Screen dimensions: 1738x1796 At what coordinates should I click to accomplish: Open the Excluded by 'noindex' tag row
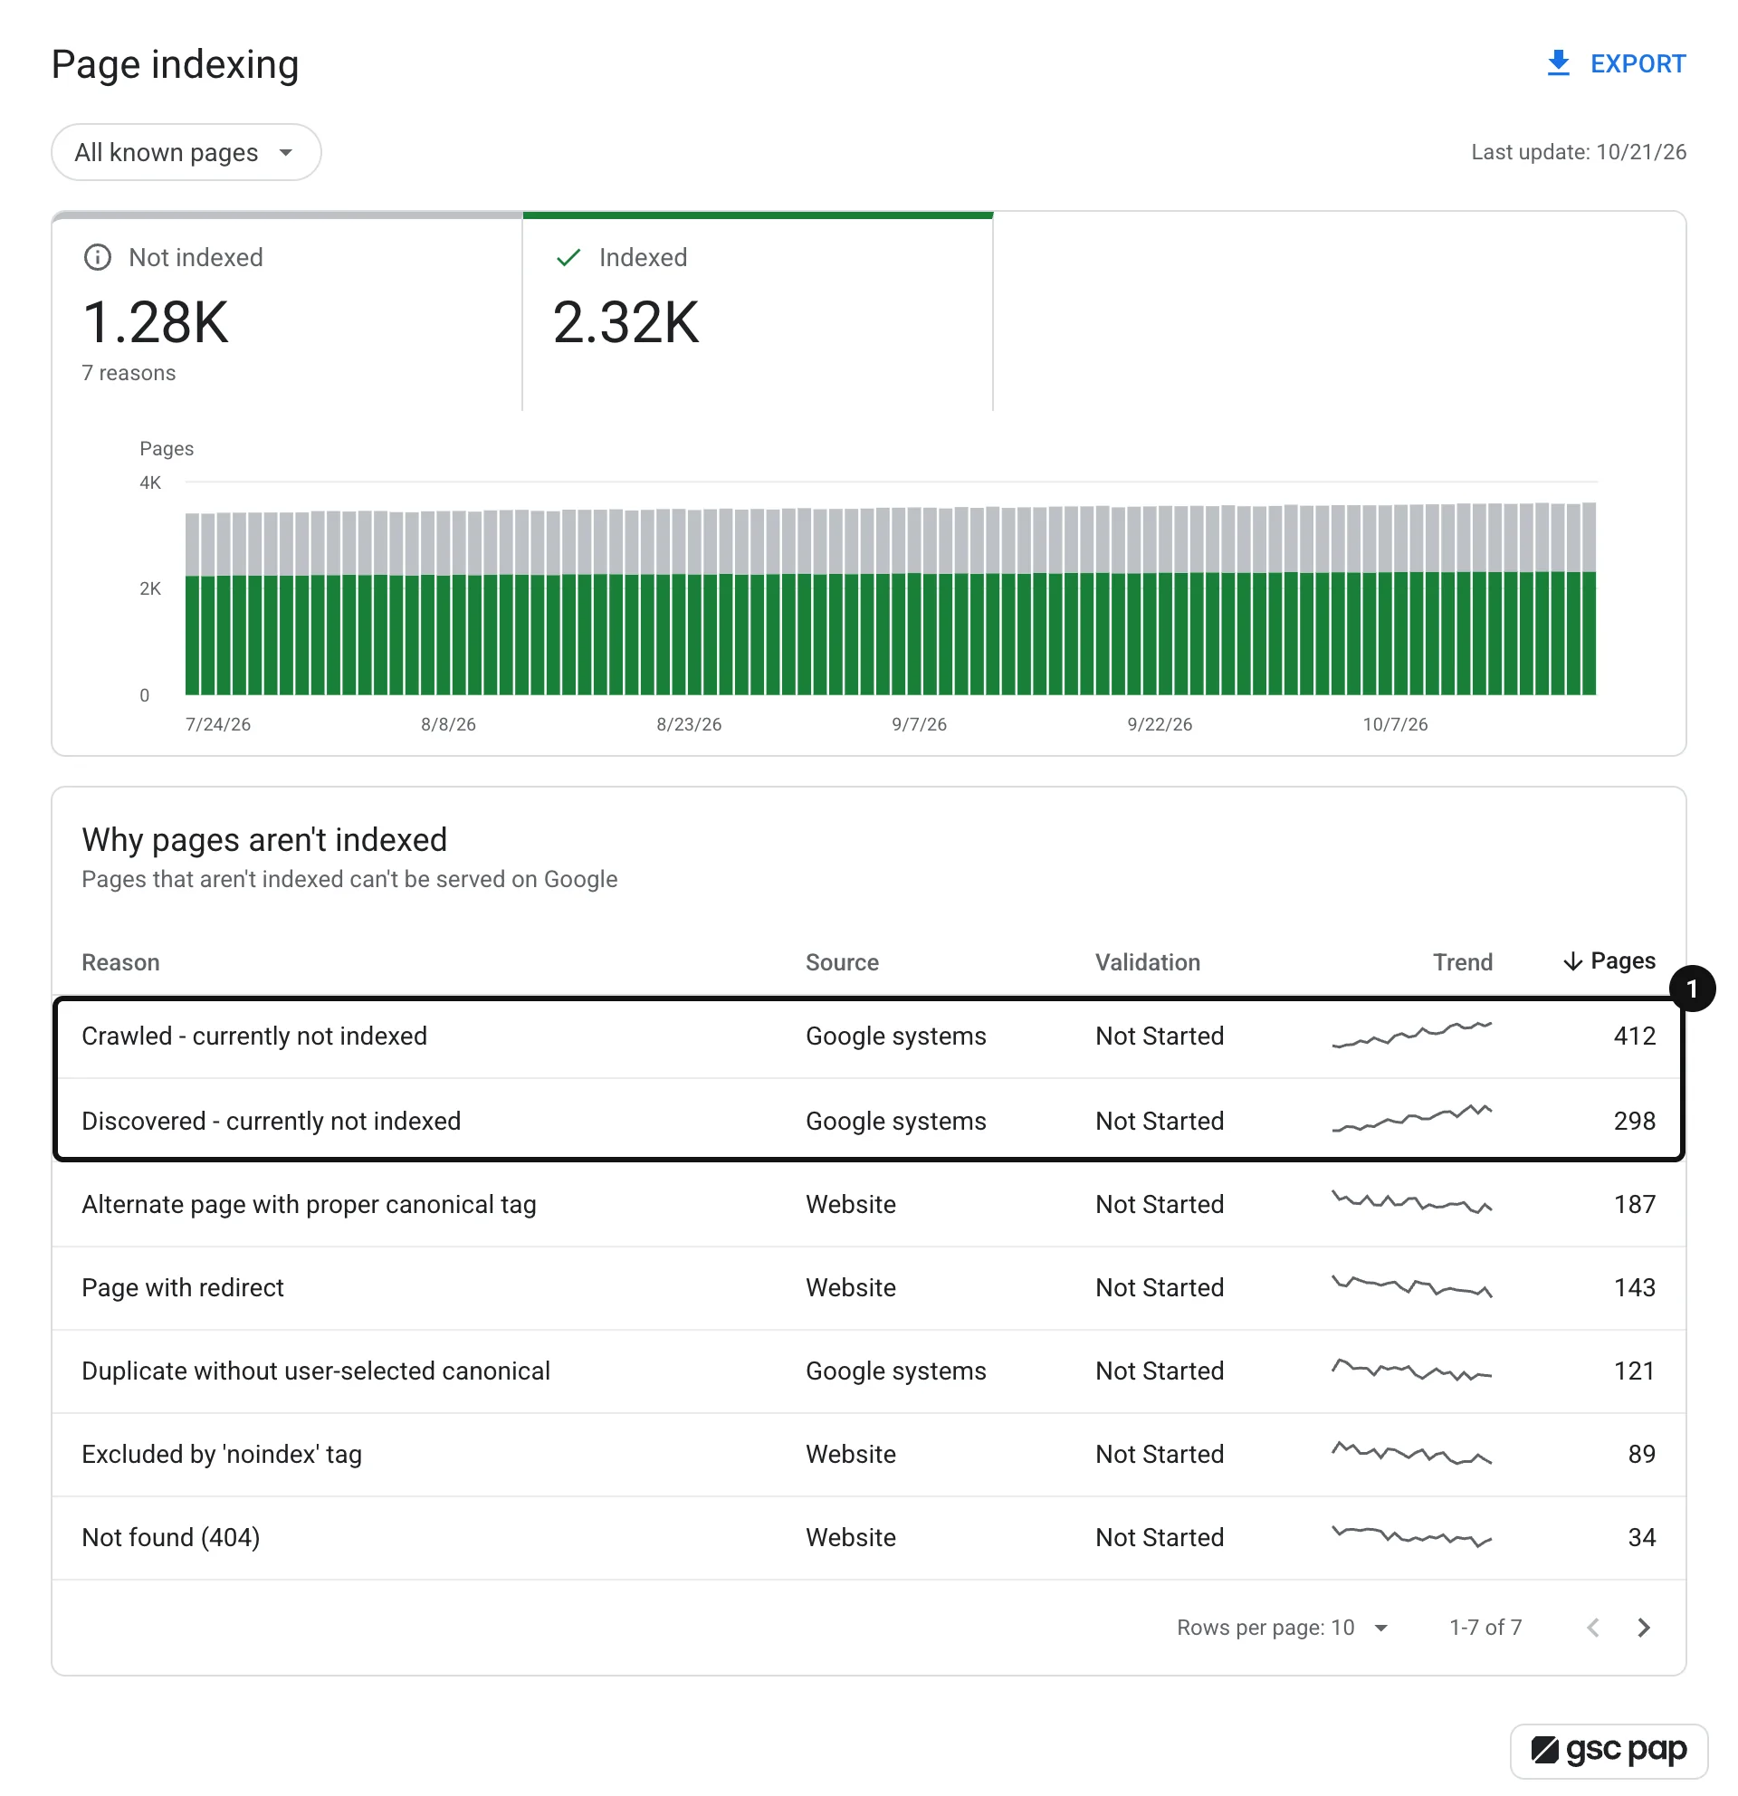[x=867, y=1454]
